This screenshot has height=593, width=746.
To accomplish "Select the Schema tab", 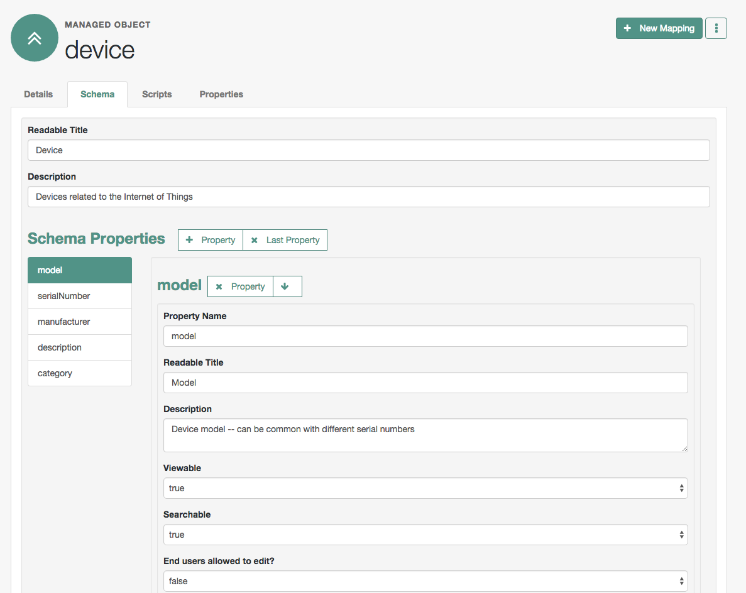I will (x=97, y=94).
